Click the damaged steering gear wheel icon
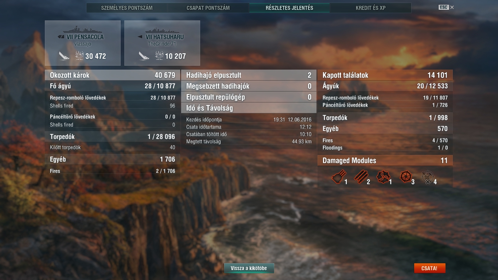Viewport: 498px width, 280px height. pyautogui.click(x=405, y=177)
